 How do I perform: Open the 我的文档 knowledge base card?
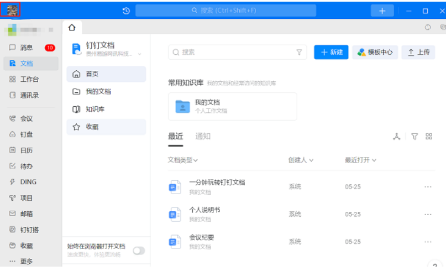coord(232,106)
